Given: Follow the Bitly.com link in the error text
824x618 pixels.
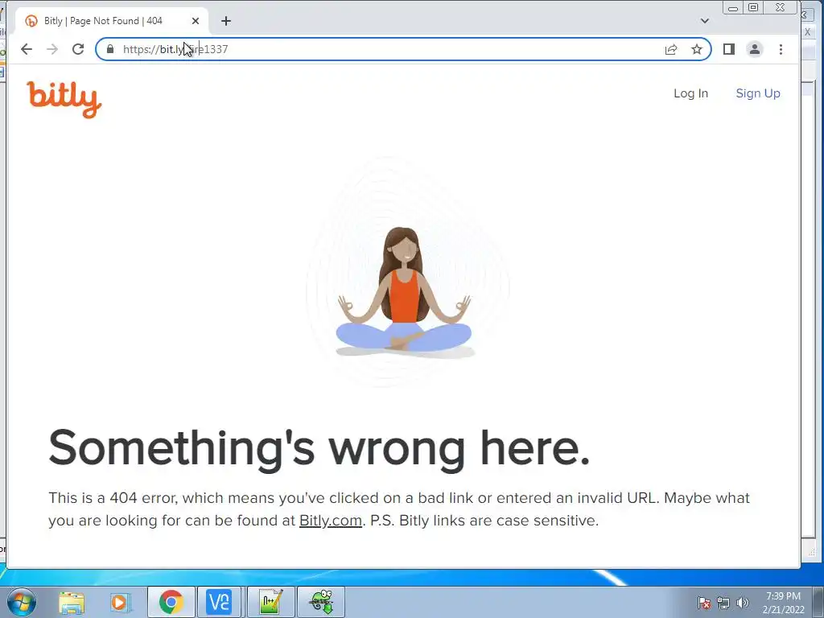Looking at the screenshot, I should [331, 521].
